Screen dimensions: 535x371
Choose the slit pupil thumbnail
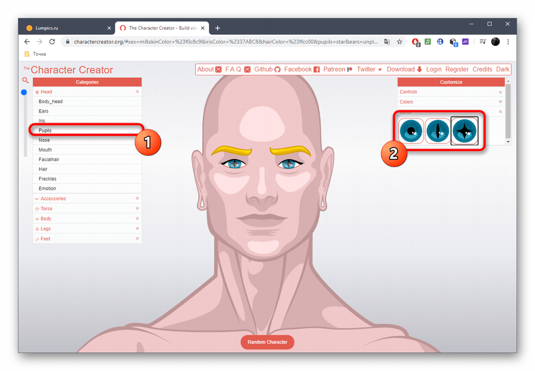coord(438,131)
